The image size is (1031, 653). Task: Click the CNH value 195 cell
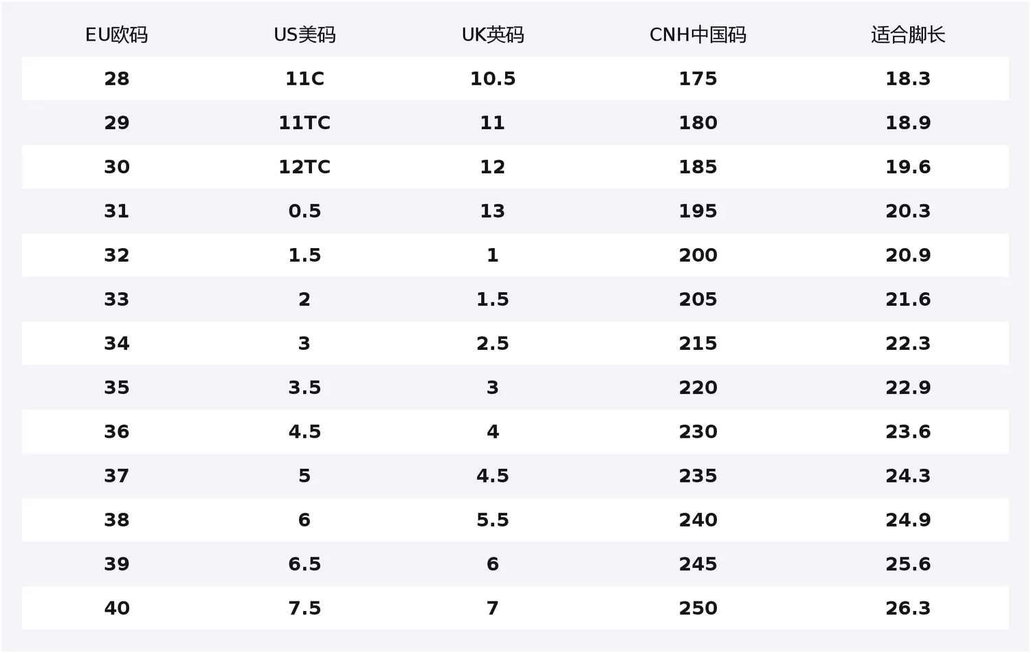(698, 211)
